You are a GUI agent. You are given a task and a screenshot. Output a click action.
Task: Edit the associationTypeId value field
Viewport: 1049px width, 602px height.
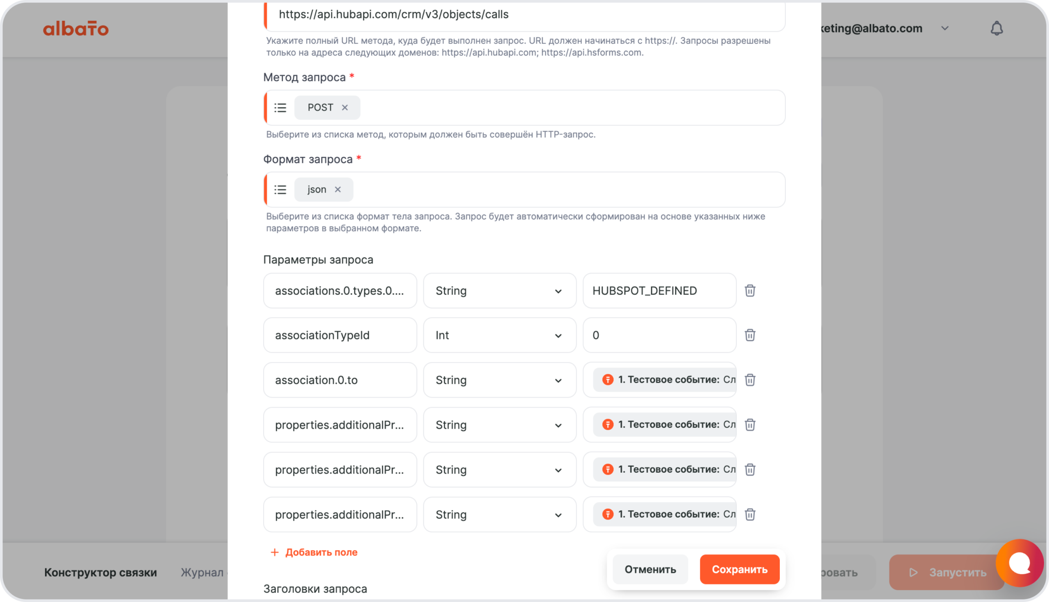(659, 335)
